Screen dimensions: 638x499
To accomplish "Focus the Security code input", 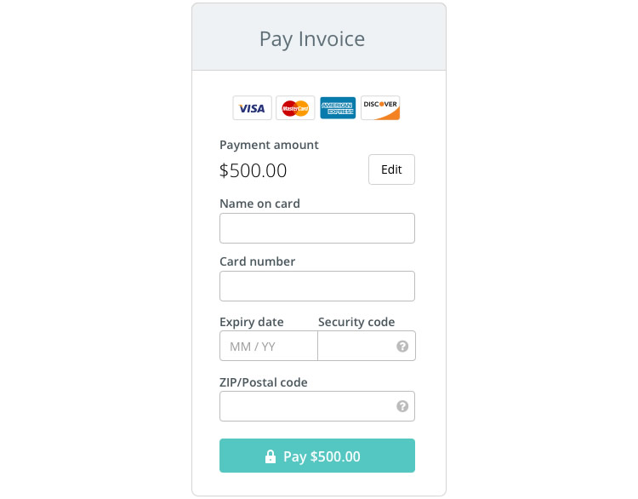I will click(356, 347).
